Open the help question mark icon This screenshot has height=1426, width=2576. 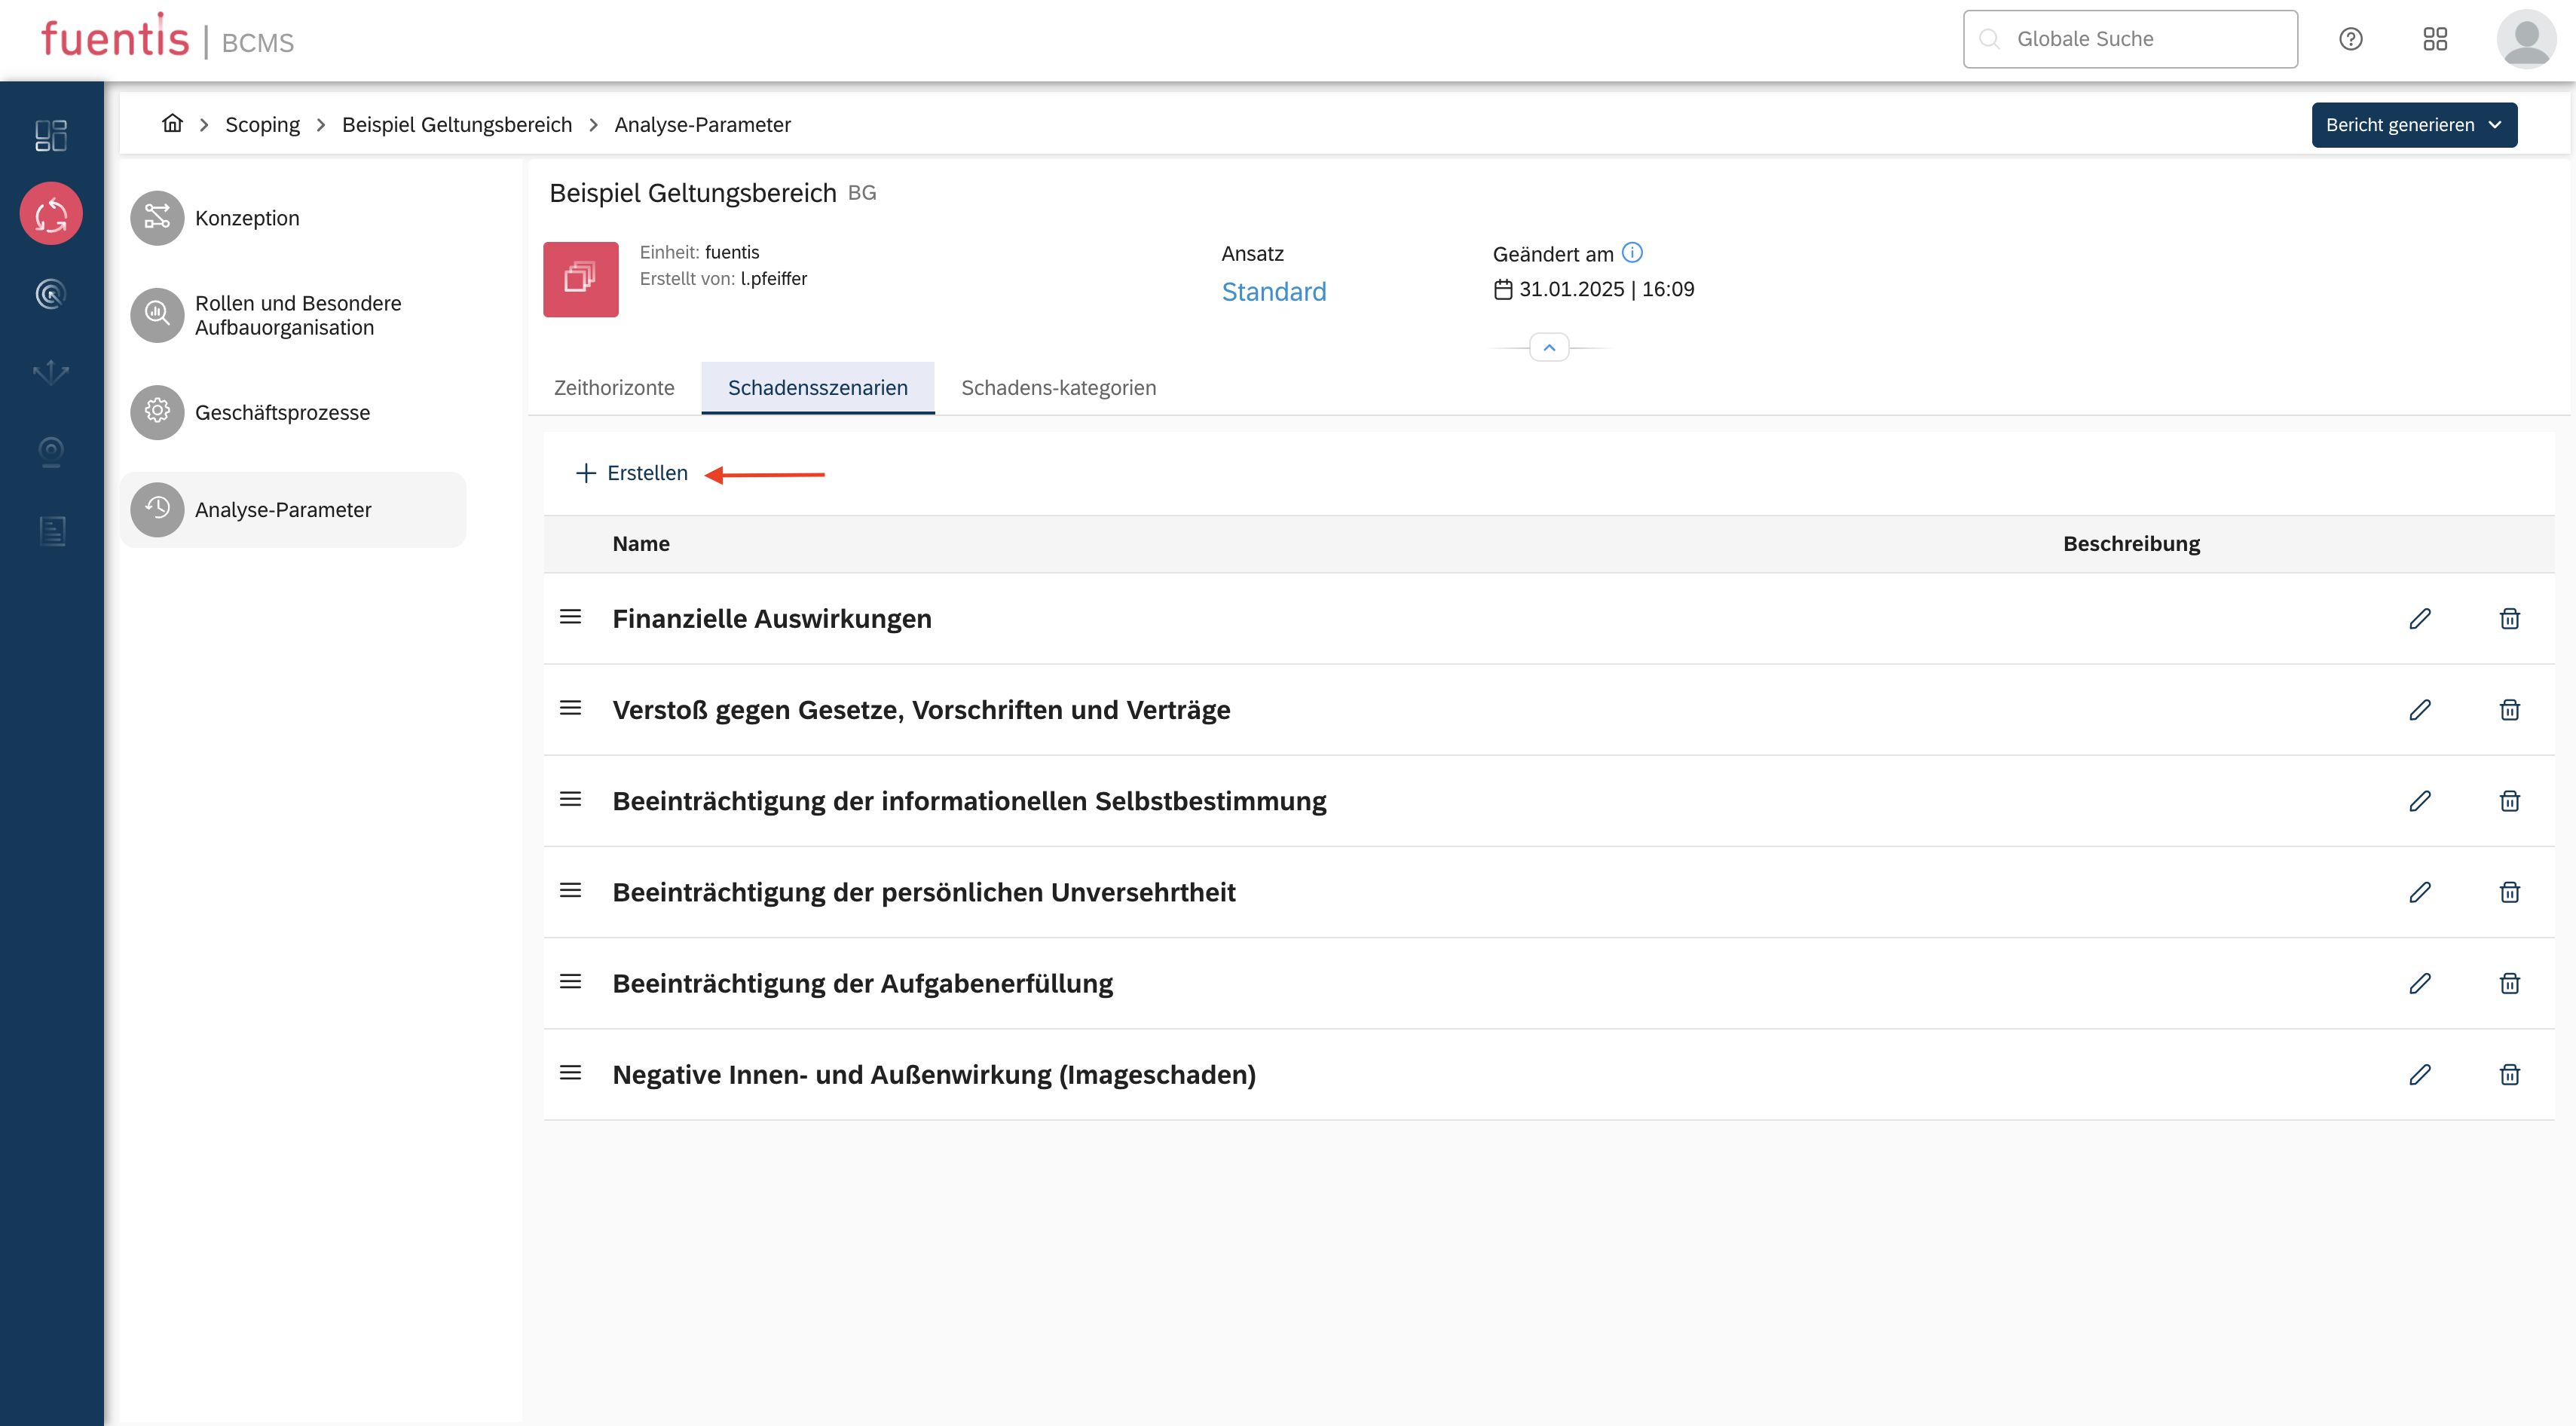2350,39
